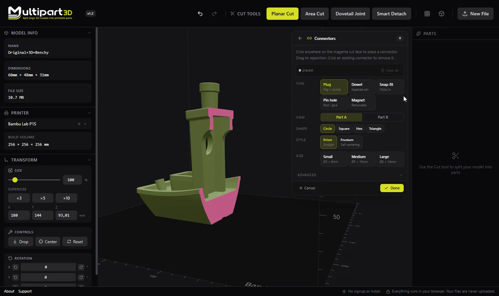Switch view to Part A
Image resolution: width=499 pixels, height=296 pixels.
click(x=341, y=117)
